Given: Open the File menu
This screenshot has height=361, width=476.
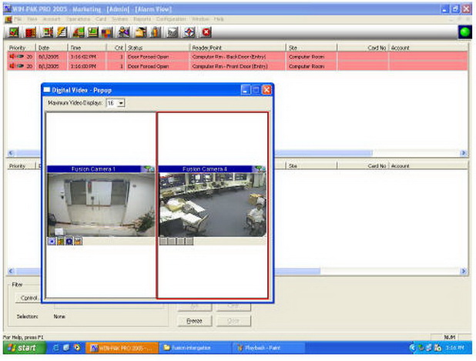Looking at the screenshot, I should (x=18, y=19).
